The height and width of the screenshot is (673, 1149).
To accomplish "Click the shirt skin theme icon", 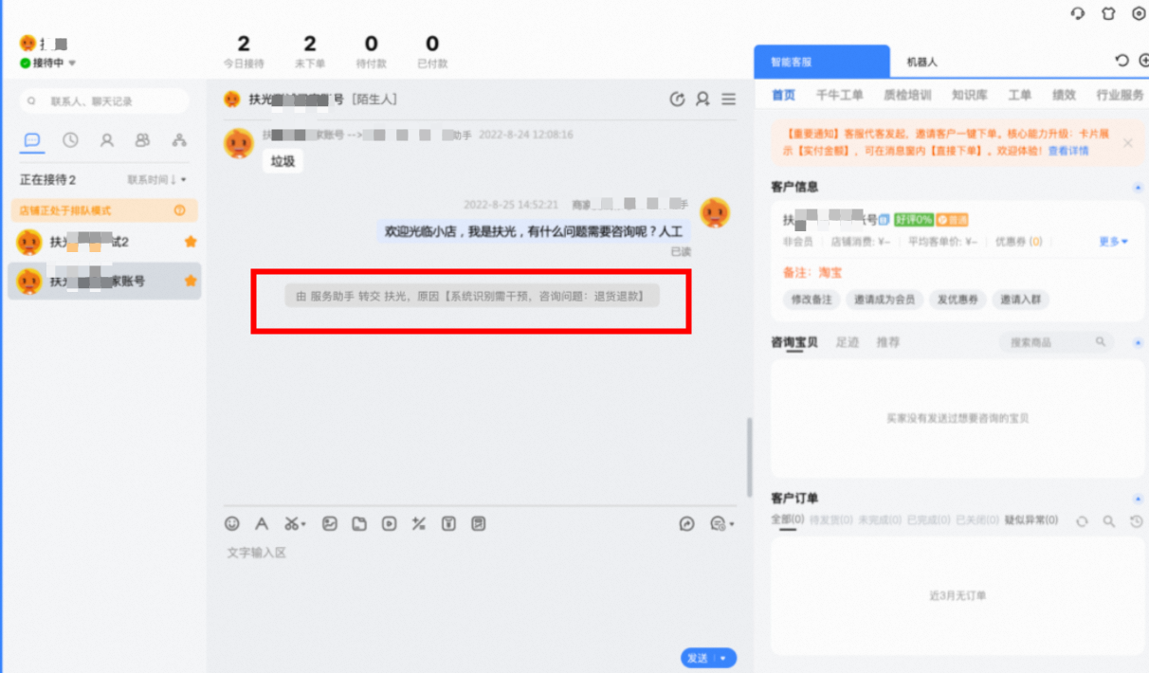I will [x=1108, y=13].
